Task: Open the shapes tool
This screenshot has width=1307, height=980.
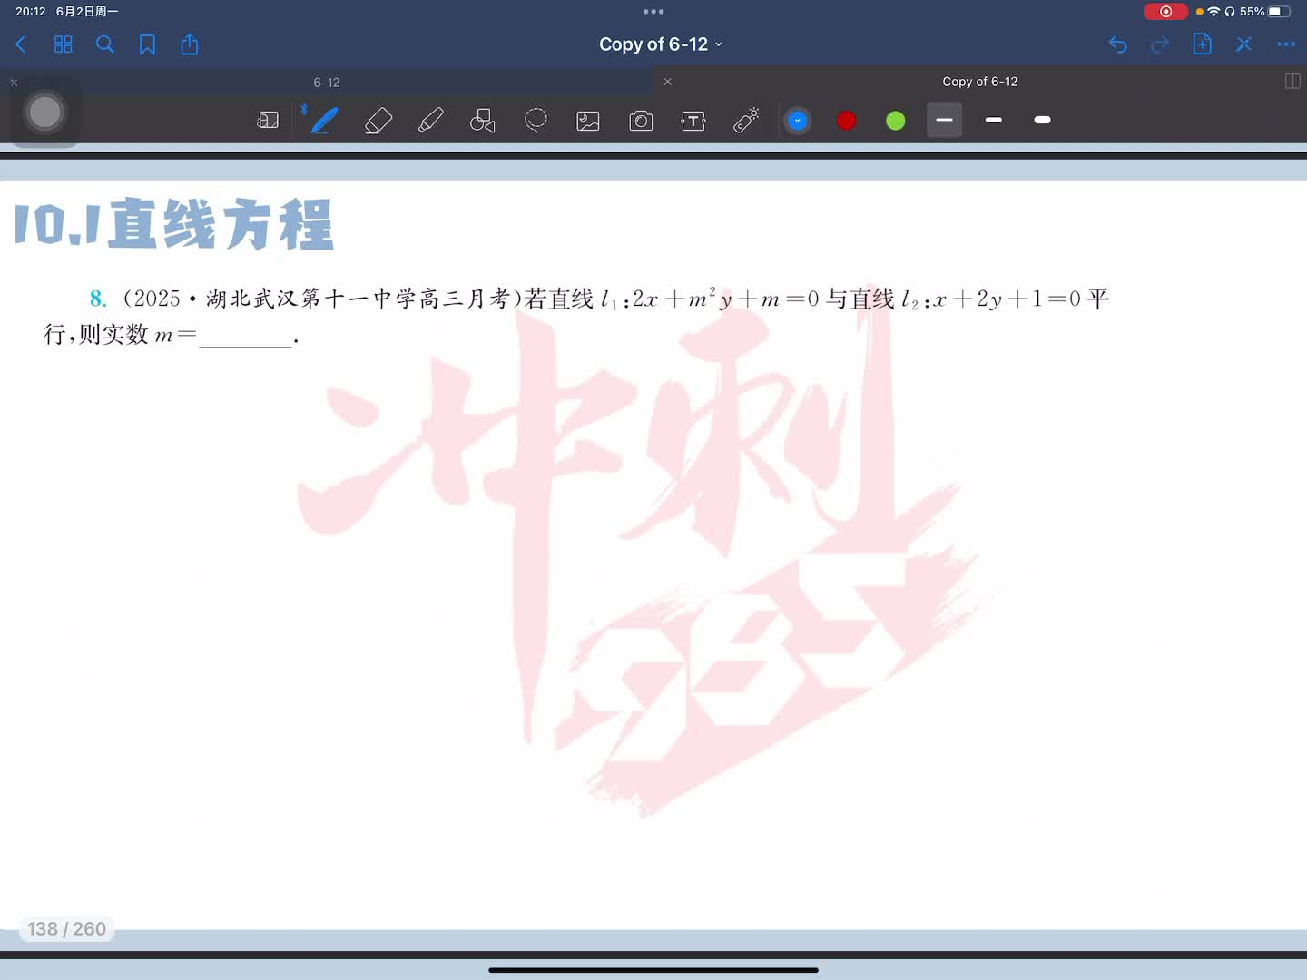Action: (482, 120)
